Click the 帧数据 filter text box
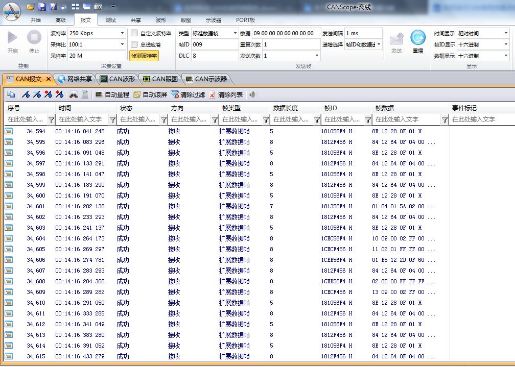The height and width of the screenshot is (367, 515). [407, 119]
